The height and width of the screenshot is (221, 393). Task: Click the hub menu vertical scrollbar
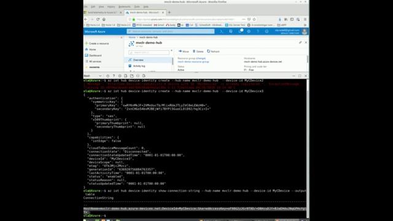(173, 61)
